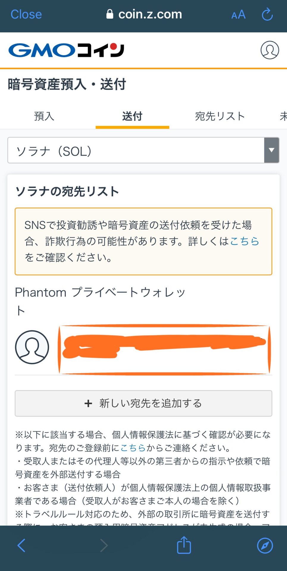The width and height of the screenshot is (287, 571).
Task: Open the AA text size controls
Action: (x=238, y=14)
